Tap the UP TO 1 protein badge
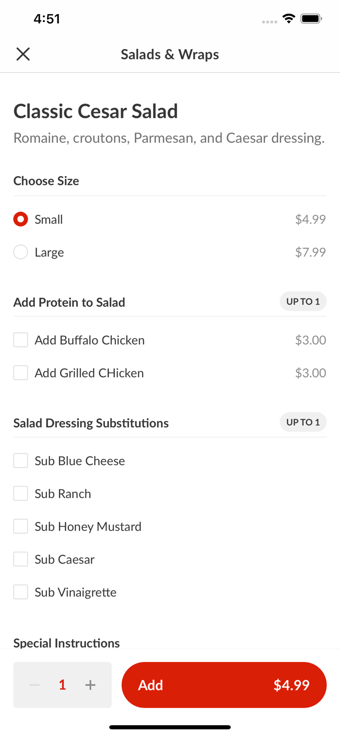 point(303,302)
